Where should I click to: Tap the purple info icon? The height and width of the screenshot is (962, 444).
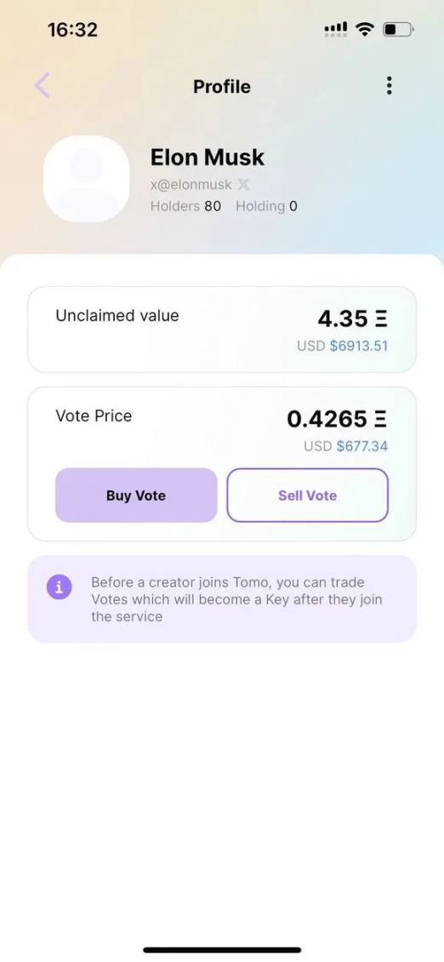60,587
